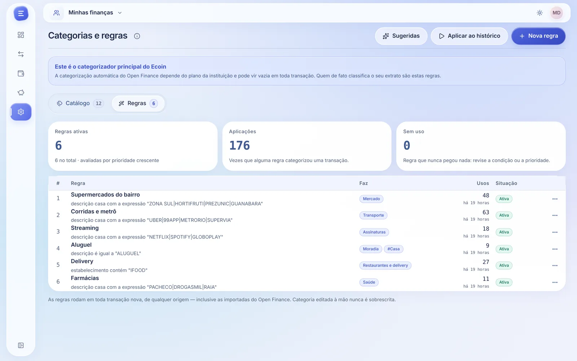Click the Mercado category tag
The image size is (577, 361).
pos(371,199)
